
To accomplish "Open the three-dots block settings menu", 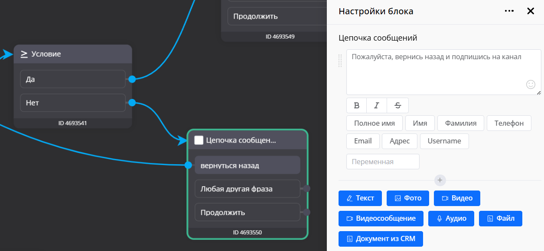I will point(509,11).
